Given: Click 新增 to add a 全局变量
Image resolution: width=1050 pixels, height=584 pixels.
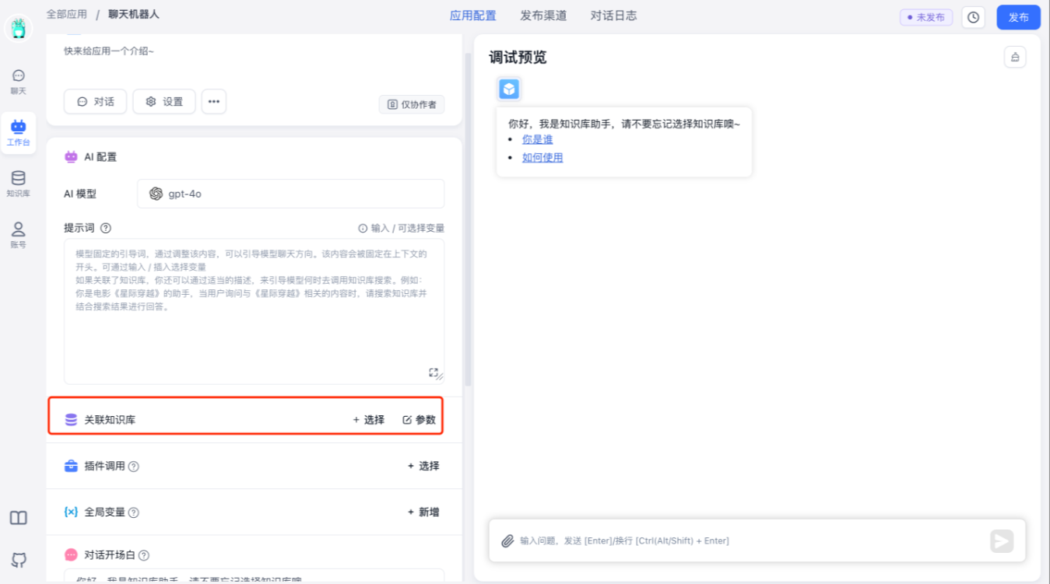Looking at the screenshot, I should (x=423, y=512).
